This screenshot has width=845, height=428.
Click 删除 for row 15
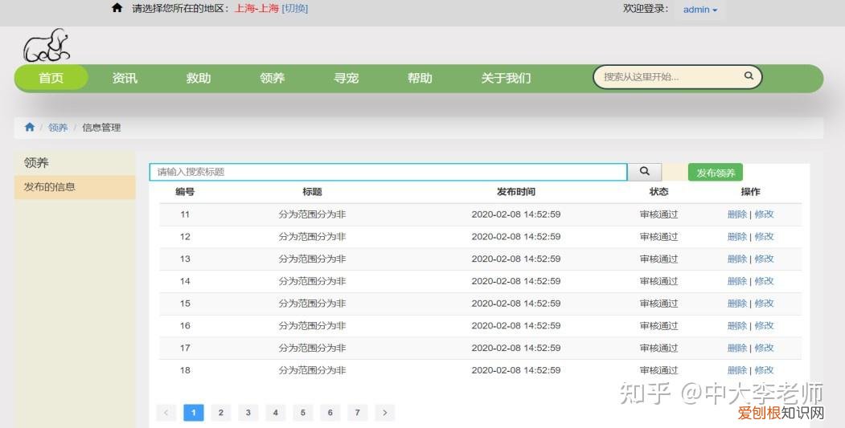[x=737, y=303]
